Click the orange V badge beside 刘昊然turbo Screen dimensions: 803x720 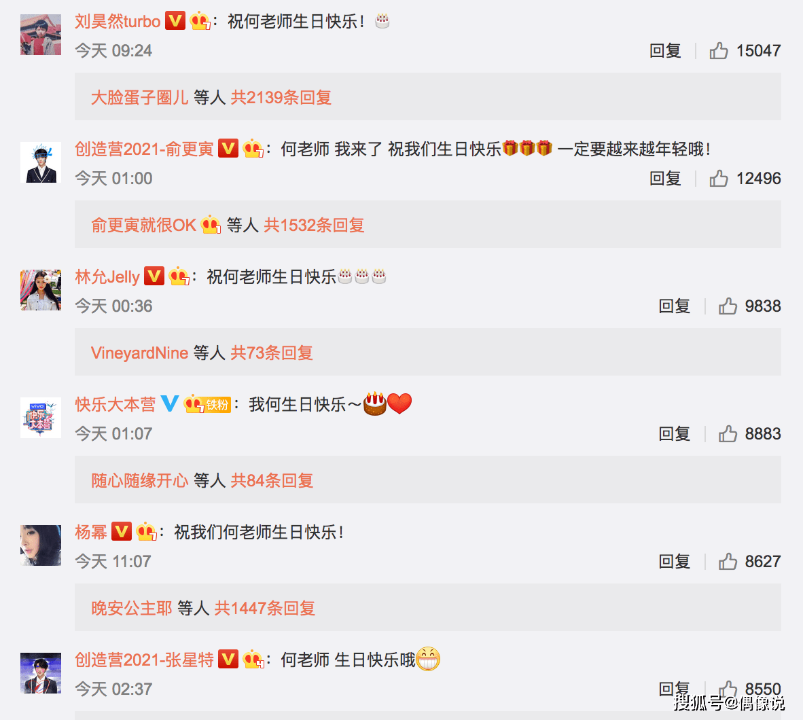point(175,21)
